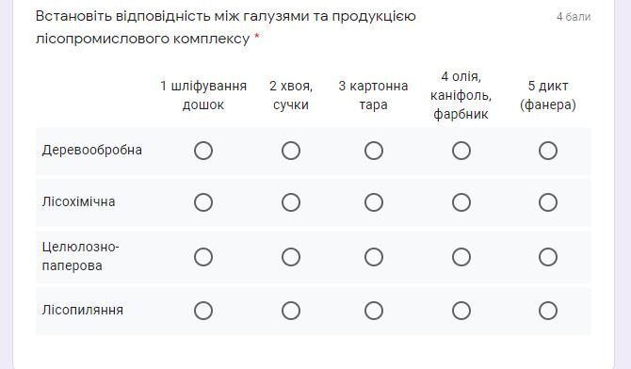Mark Целюлозно-паперова row under 5 дикт (фанера)
This screenshot has height=369, width=631.
548,257
